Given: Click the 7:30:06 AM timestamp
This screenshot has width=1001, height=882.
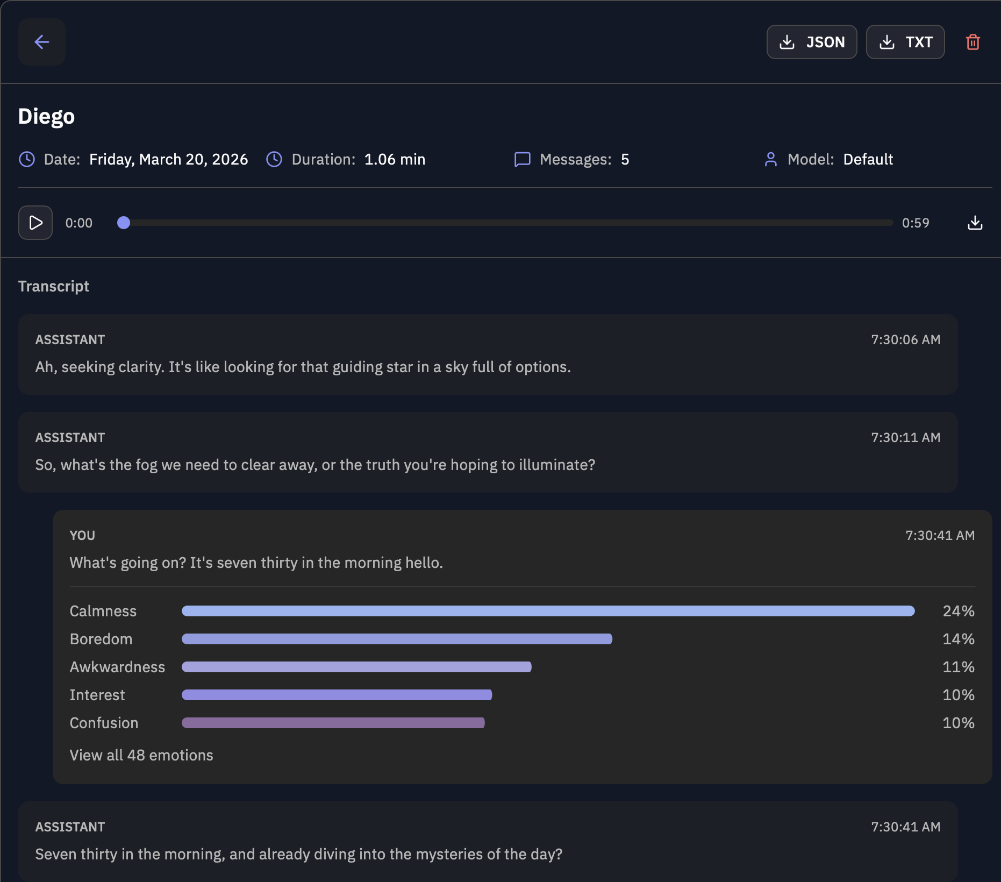Looking at the screenshot, I should coord(906,339).
